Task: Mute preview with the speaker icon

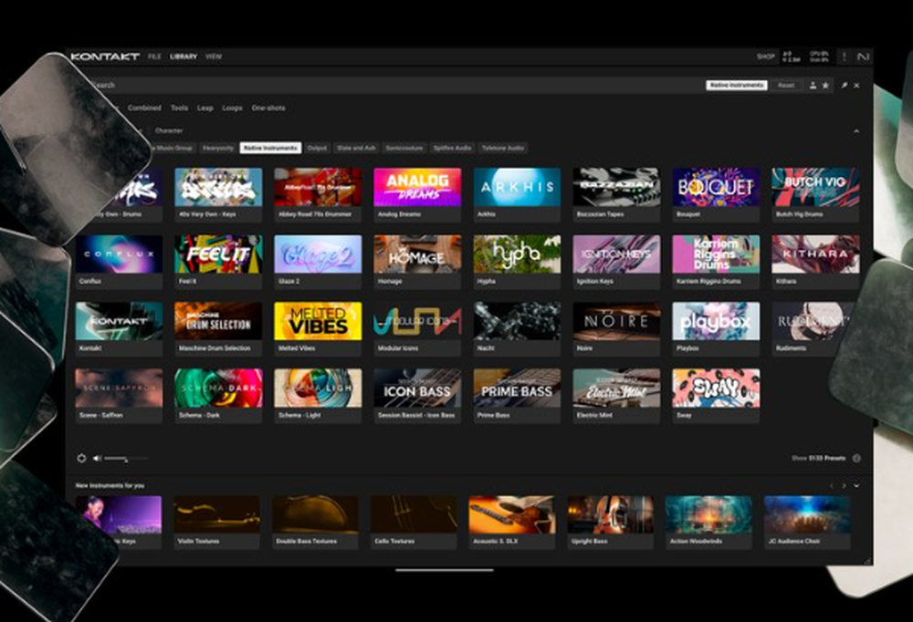Action: pos(98,459)
